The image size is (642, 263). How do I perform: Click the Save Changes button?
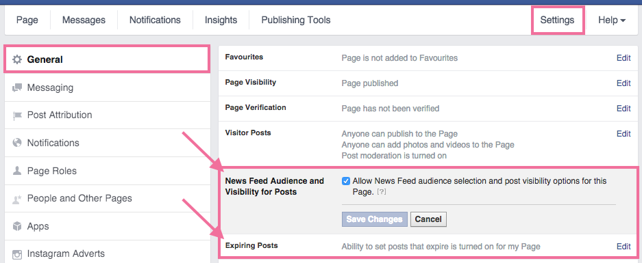click(375, 219)
